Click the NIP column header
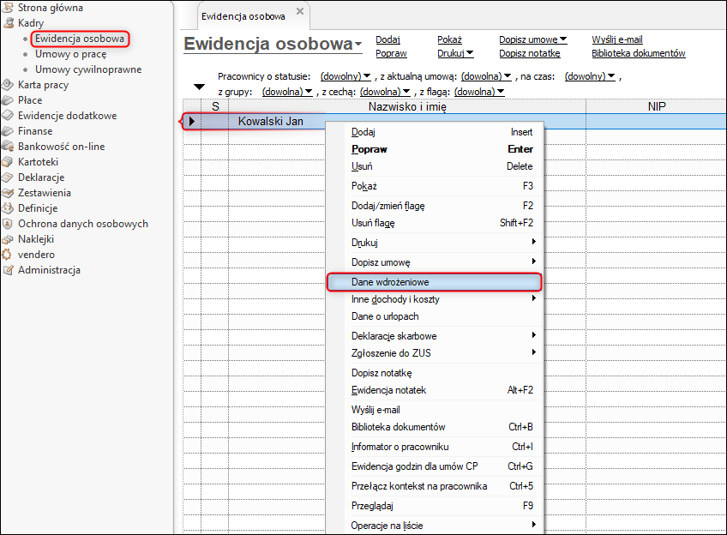Viewport: 727px width, 535px height. click(657, 106)
